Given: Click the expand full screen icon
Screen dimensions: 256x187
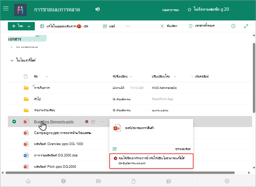Looking at the screenshot, I should point(246,26).
